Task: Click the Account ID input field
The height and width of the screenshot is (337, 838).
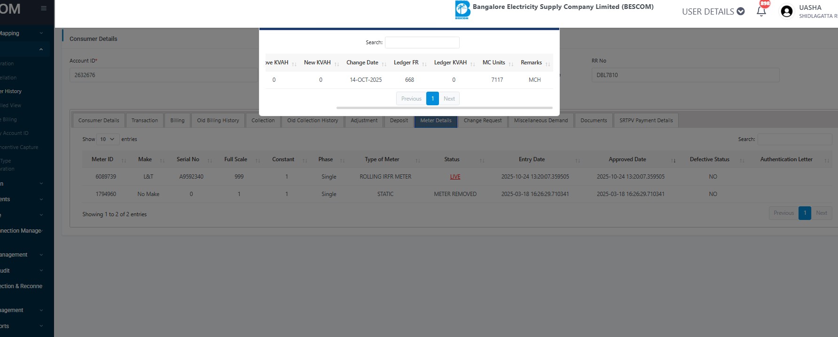Action: [164, 75]
